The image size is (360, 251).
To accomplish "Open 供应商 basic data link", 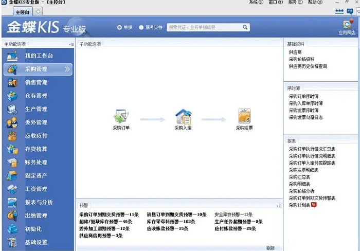I will coord(295,52).
